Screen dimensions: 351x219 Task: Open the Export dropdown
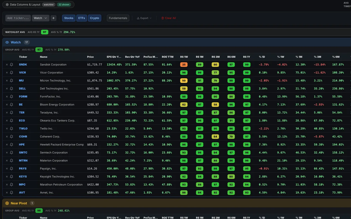(x=144, y=18)
